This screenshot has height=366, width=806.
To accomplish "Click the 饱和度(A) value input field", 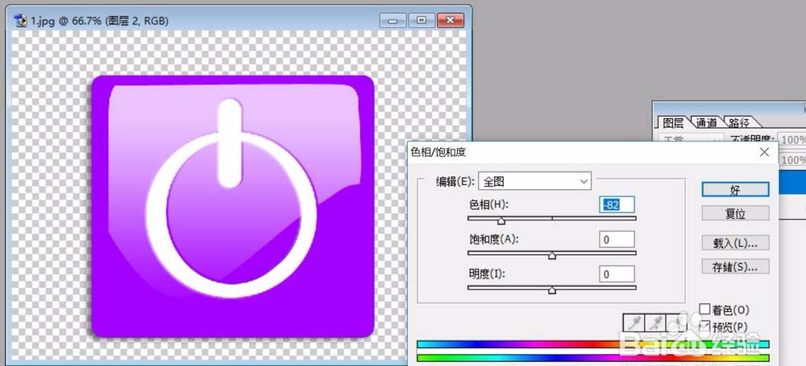I will point(617,239).
